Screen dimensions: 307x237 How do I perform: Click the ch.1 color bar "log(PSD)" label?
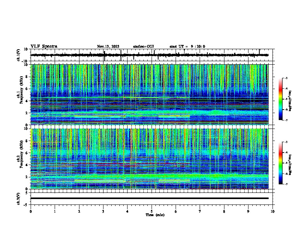290,101
